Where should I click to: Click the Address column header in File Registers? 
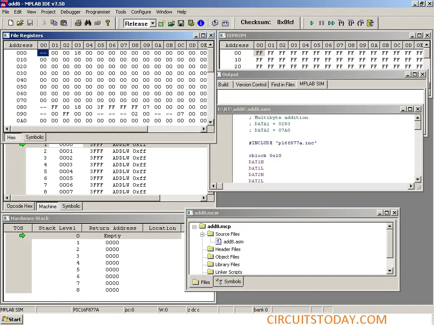21,45
